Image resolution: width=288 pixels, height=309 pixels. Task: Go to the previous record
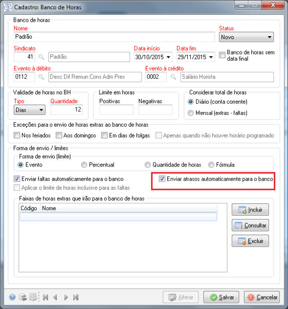55,297
